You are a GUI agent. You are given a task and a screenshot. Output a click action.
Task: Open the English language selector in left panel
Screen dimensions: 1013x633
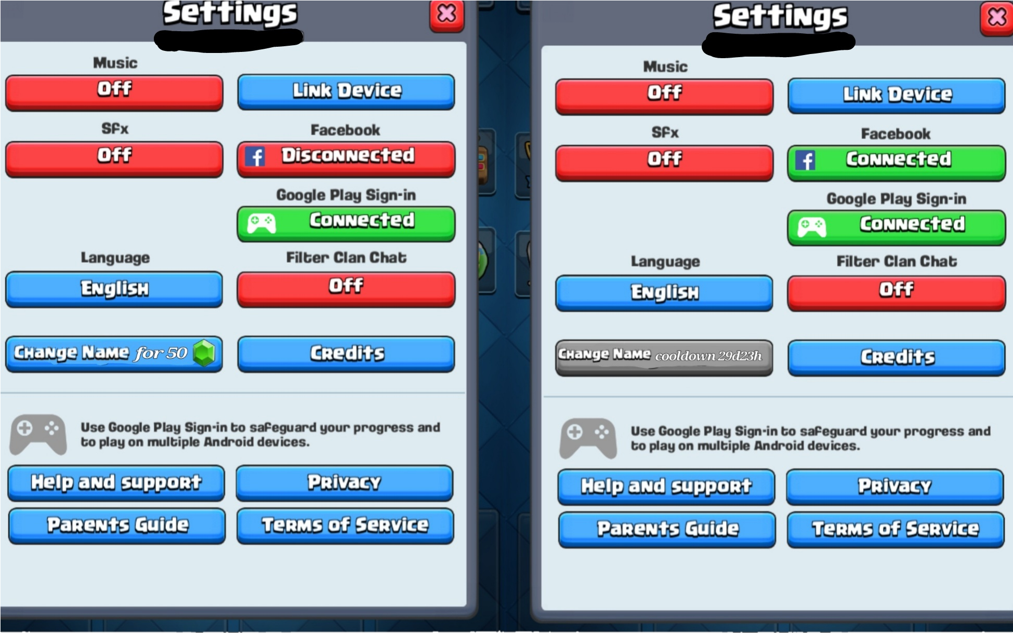(114, 289)
